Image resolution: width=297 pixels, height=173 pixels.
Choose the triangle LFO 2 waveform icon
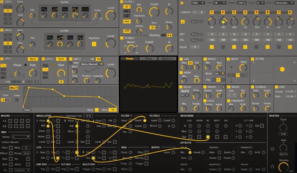point(45,70)
